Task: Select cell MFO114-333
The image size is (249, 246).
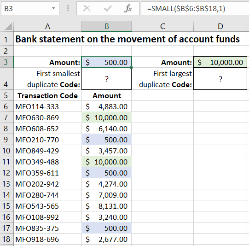Action: tap(48, 106)
